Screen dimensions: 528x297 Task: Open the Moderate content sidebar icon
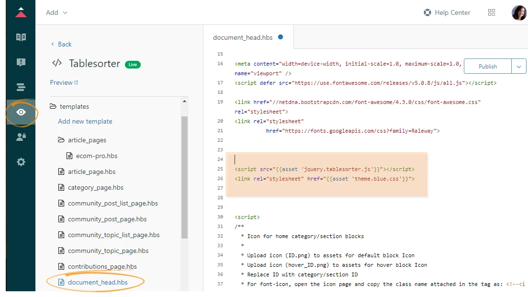click(21, 62)
